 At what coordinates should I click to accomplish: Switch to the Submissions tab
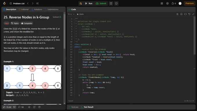pyautogui.click(x=52, y=10)
